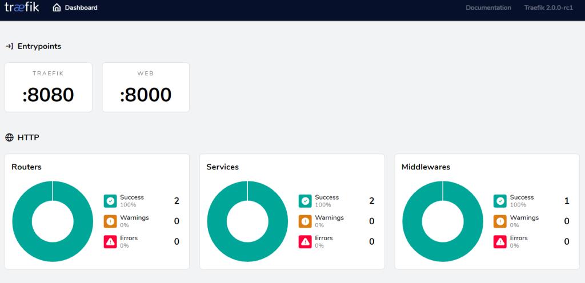
Task: Click the Services Warnings exclamation icon
Action: point(305,221)
